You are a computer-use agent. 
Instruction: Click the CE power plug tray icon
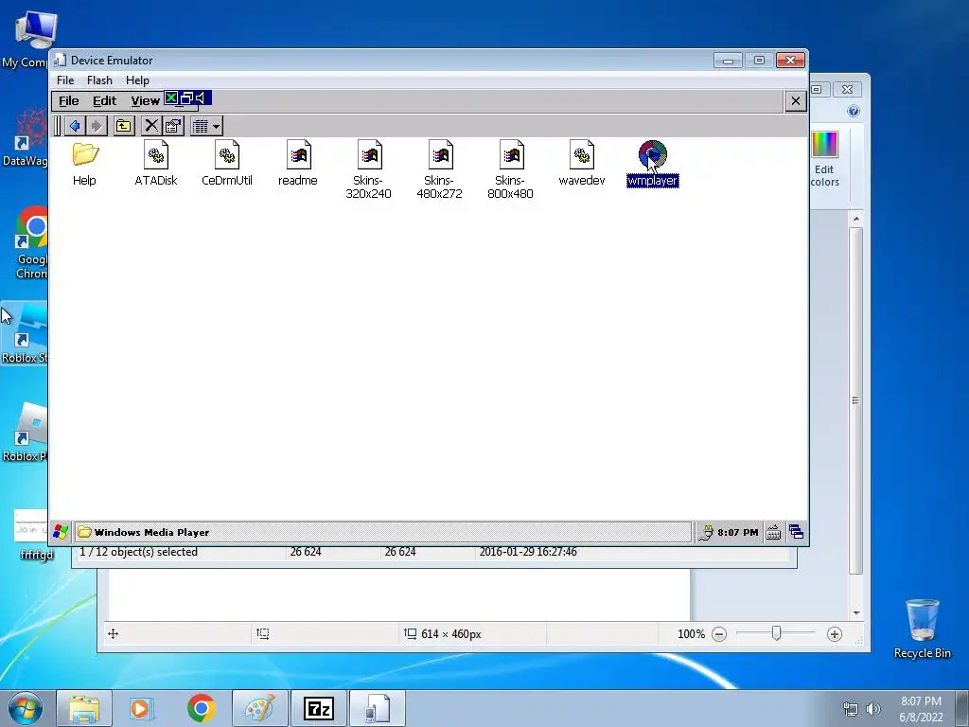[706, 532]
